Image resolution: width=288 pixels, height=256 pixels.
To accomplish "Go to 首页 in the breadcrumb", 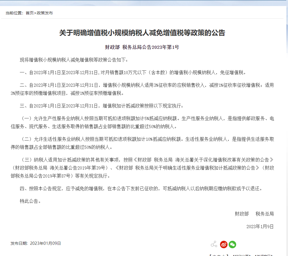I will (x=30, y=13).
